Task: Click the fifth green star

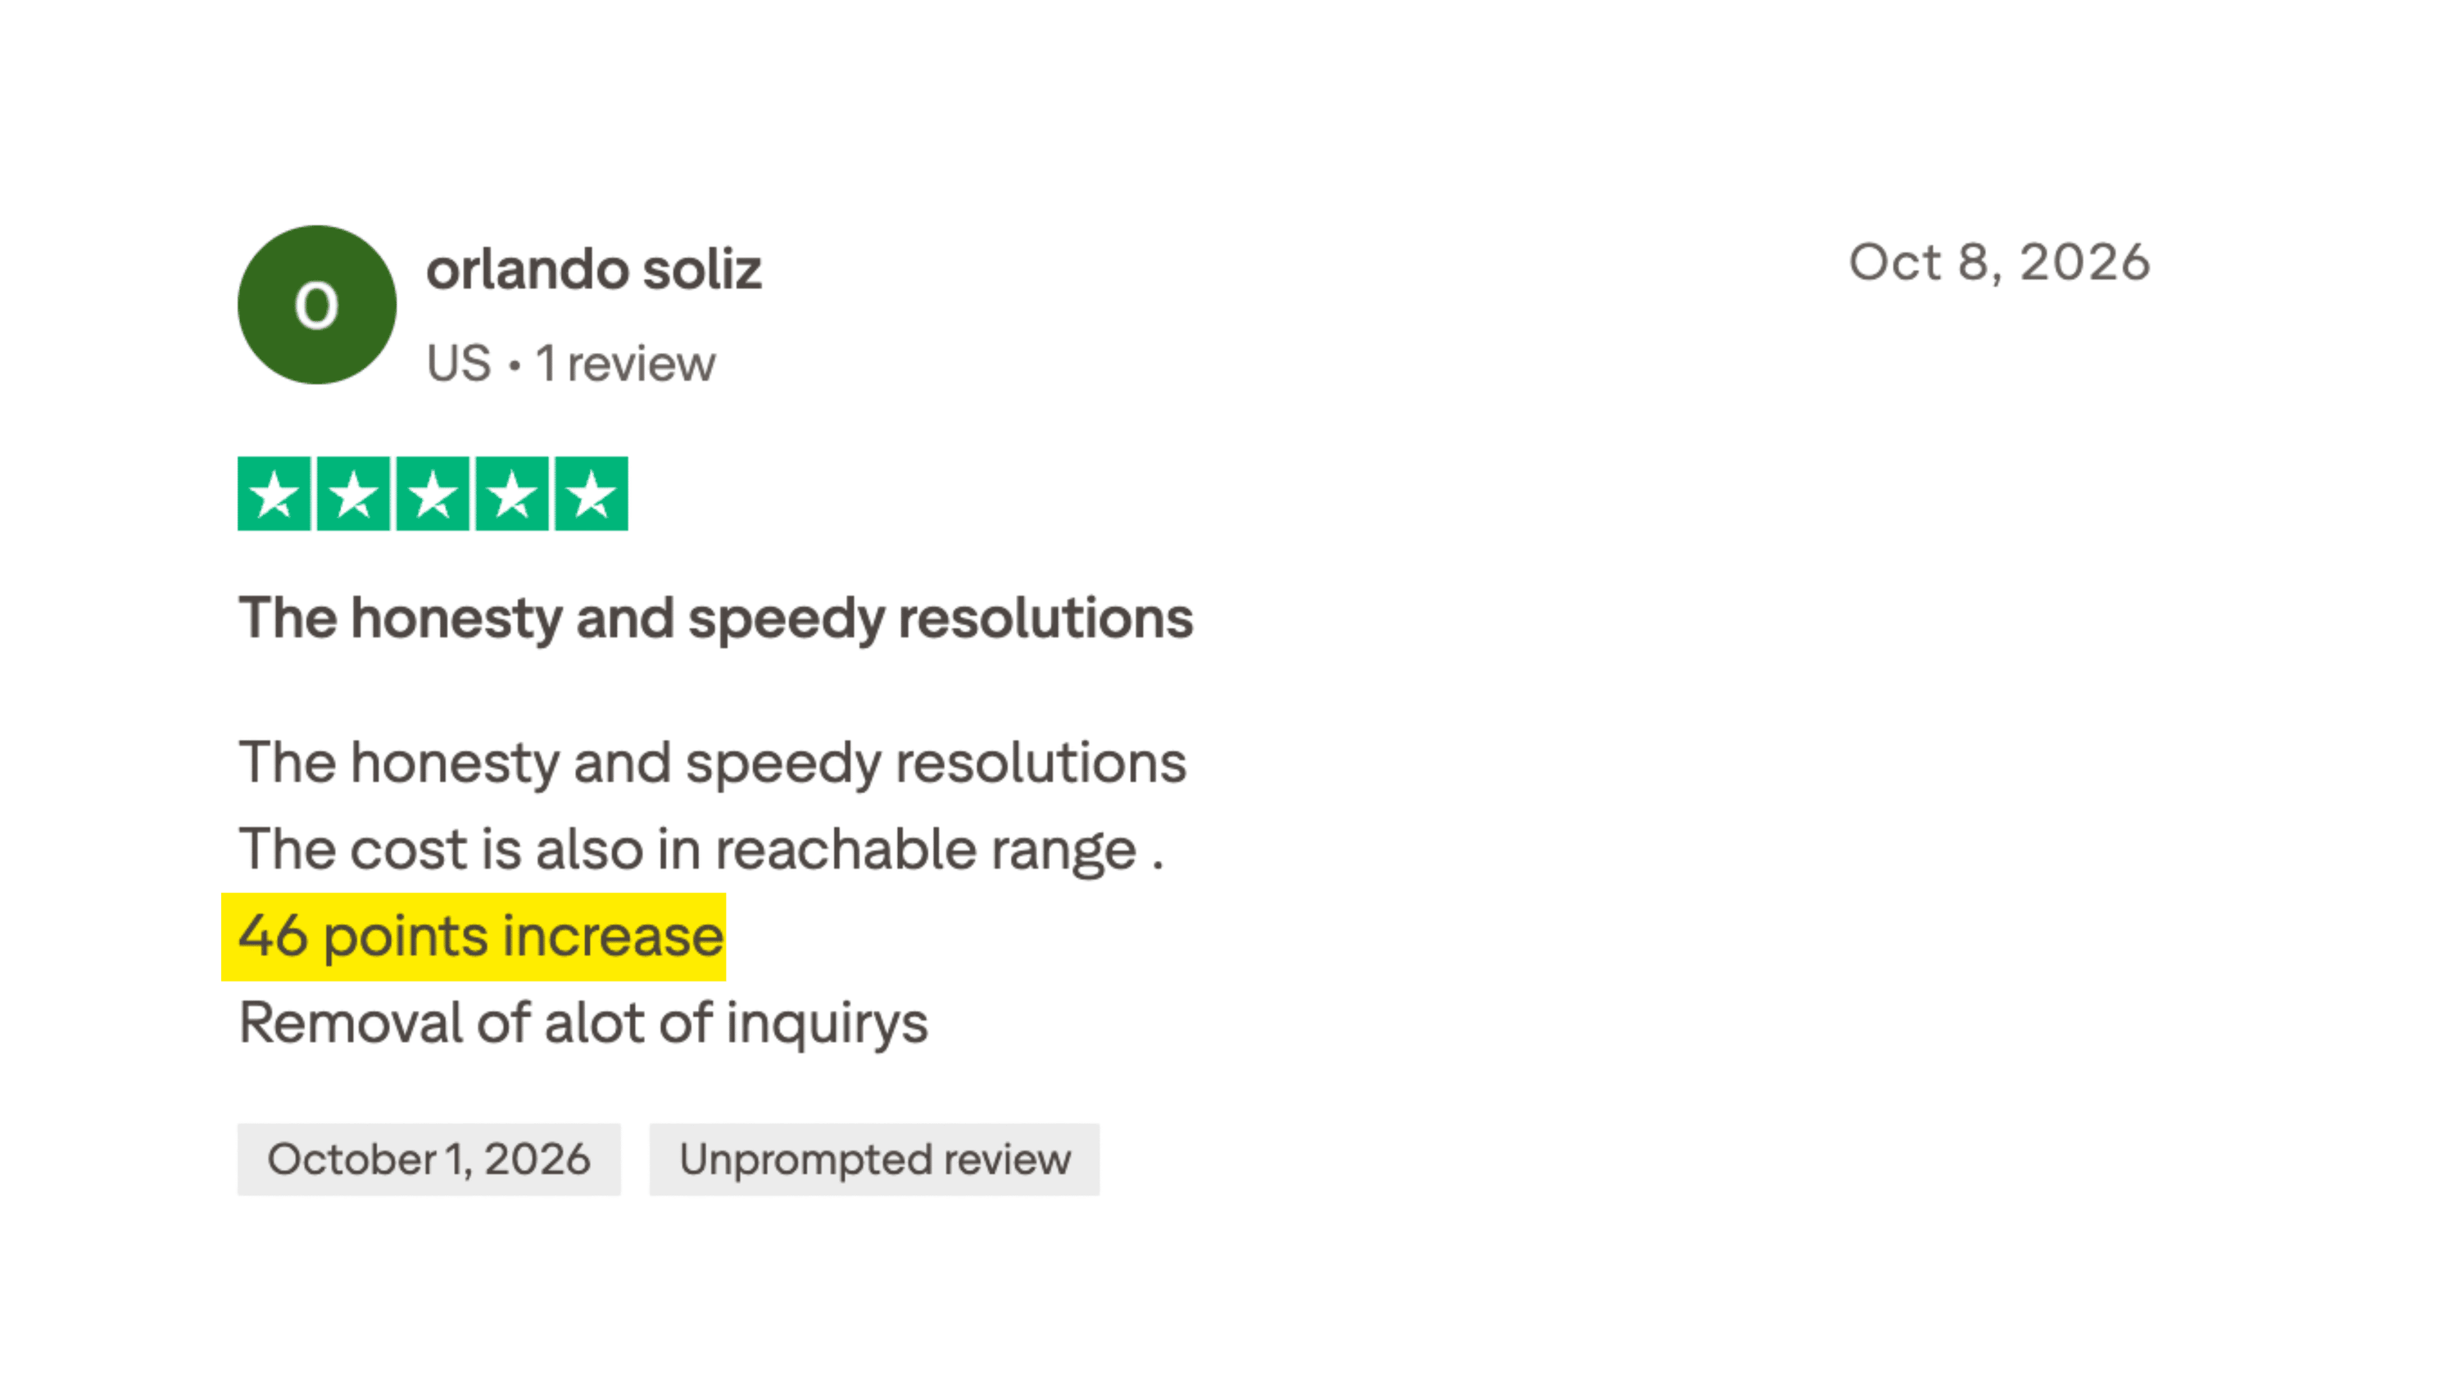Action: click(x=592, y=493)
